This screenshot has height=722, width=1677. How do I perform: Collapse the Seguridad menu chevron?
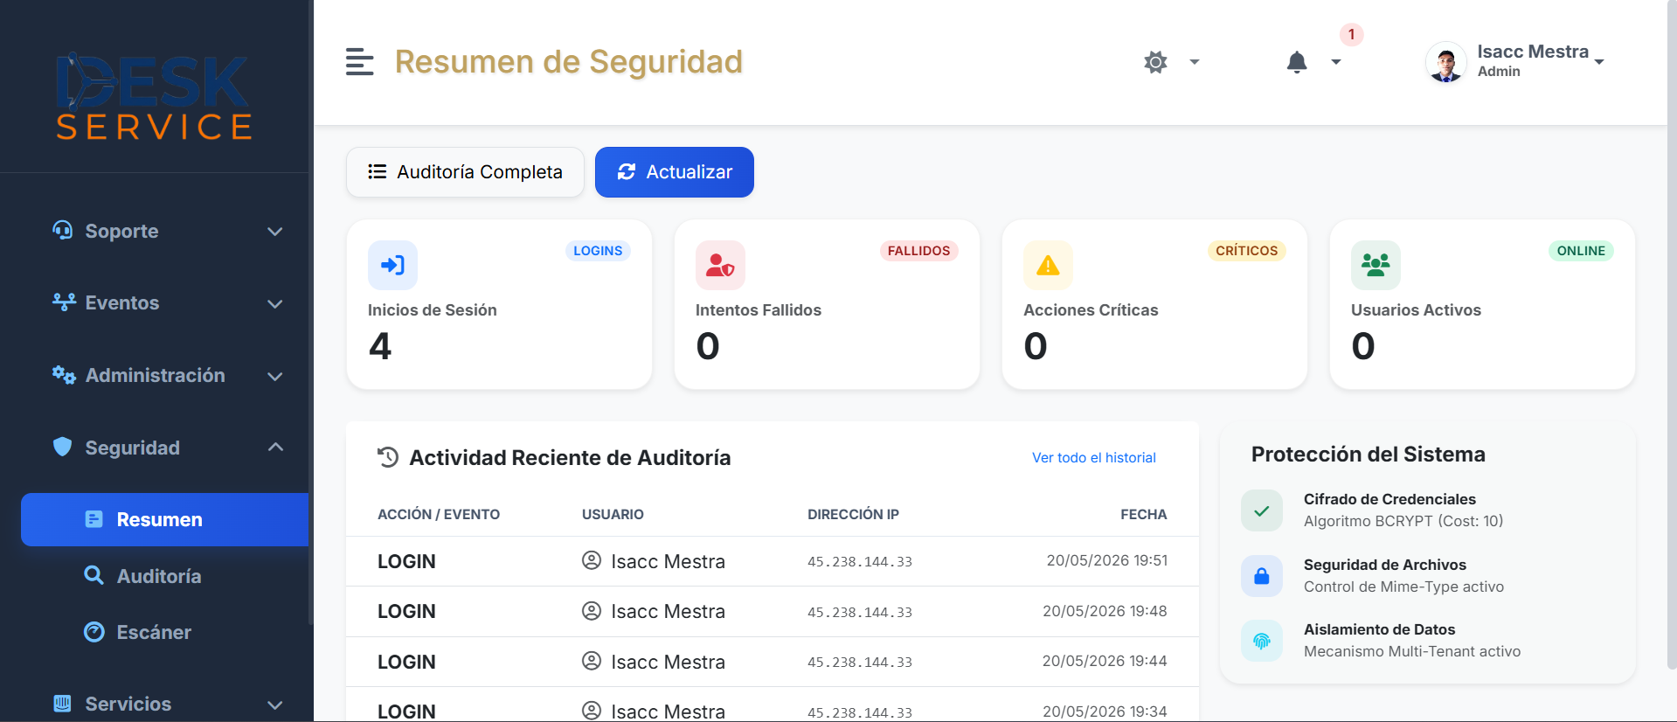[x=275, y=447]
